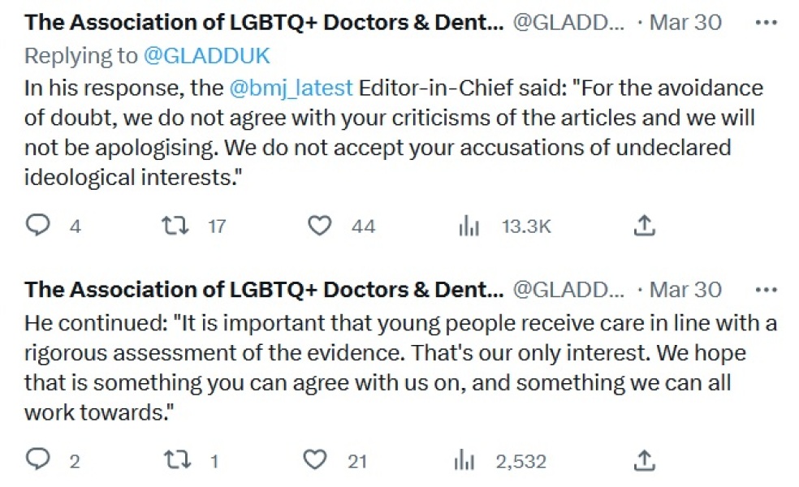Like the first tweet with the heart icon
Screen dimensions: 799x487
pos(319,226)
